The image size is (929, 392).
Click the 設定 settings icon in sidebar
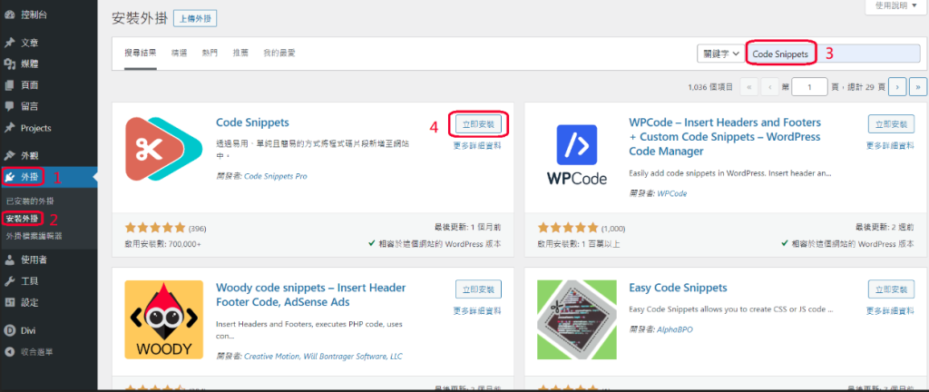tap(9, 302)
